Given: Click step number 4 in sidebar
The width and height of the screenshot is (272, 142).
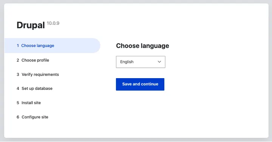Looking at the screenshot, I should pos(18,89).
